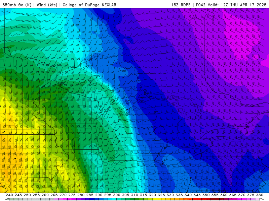Click the 380 colorbar tick label
The width and height of the screenshot is (269, 201).
260,195
